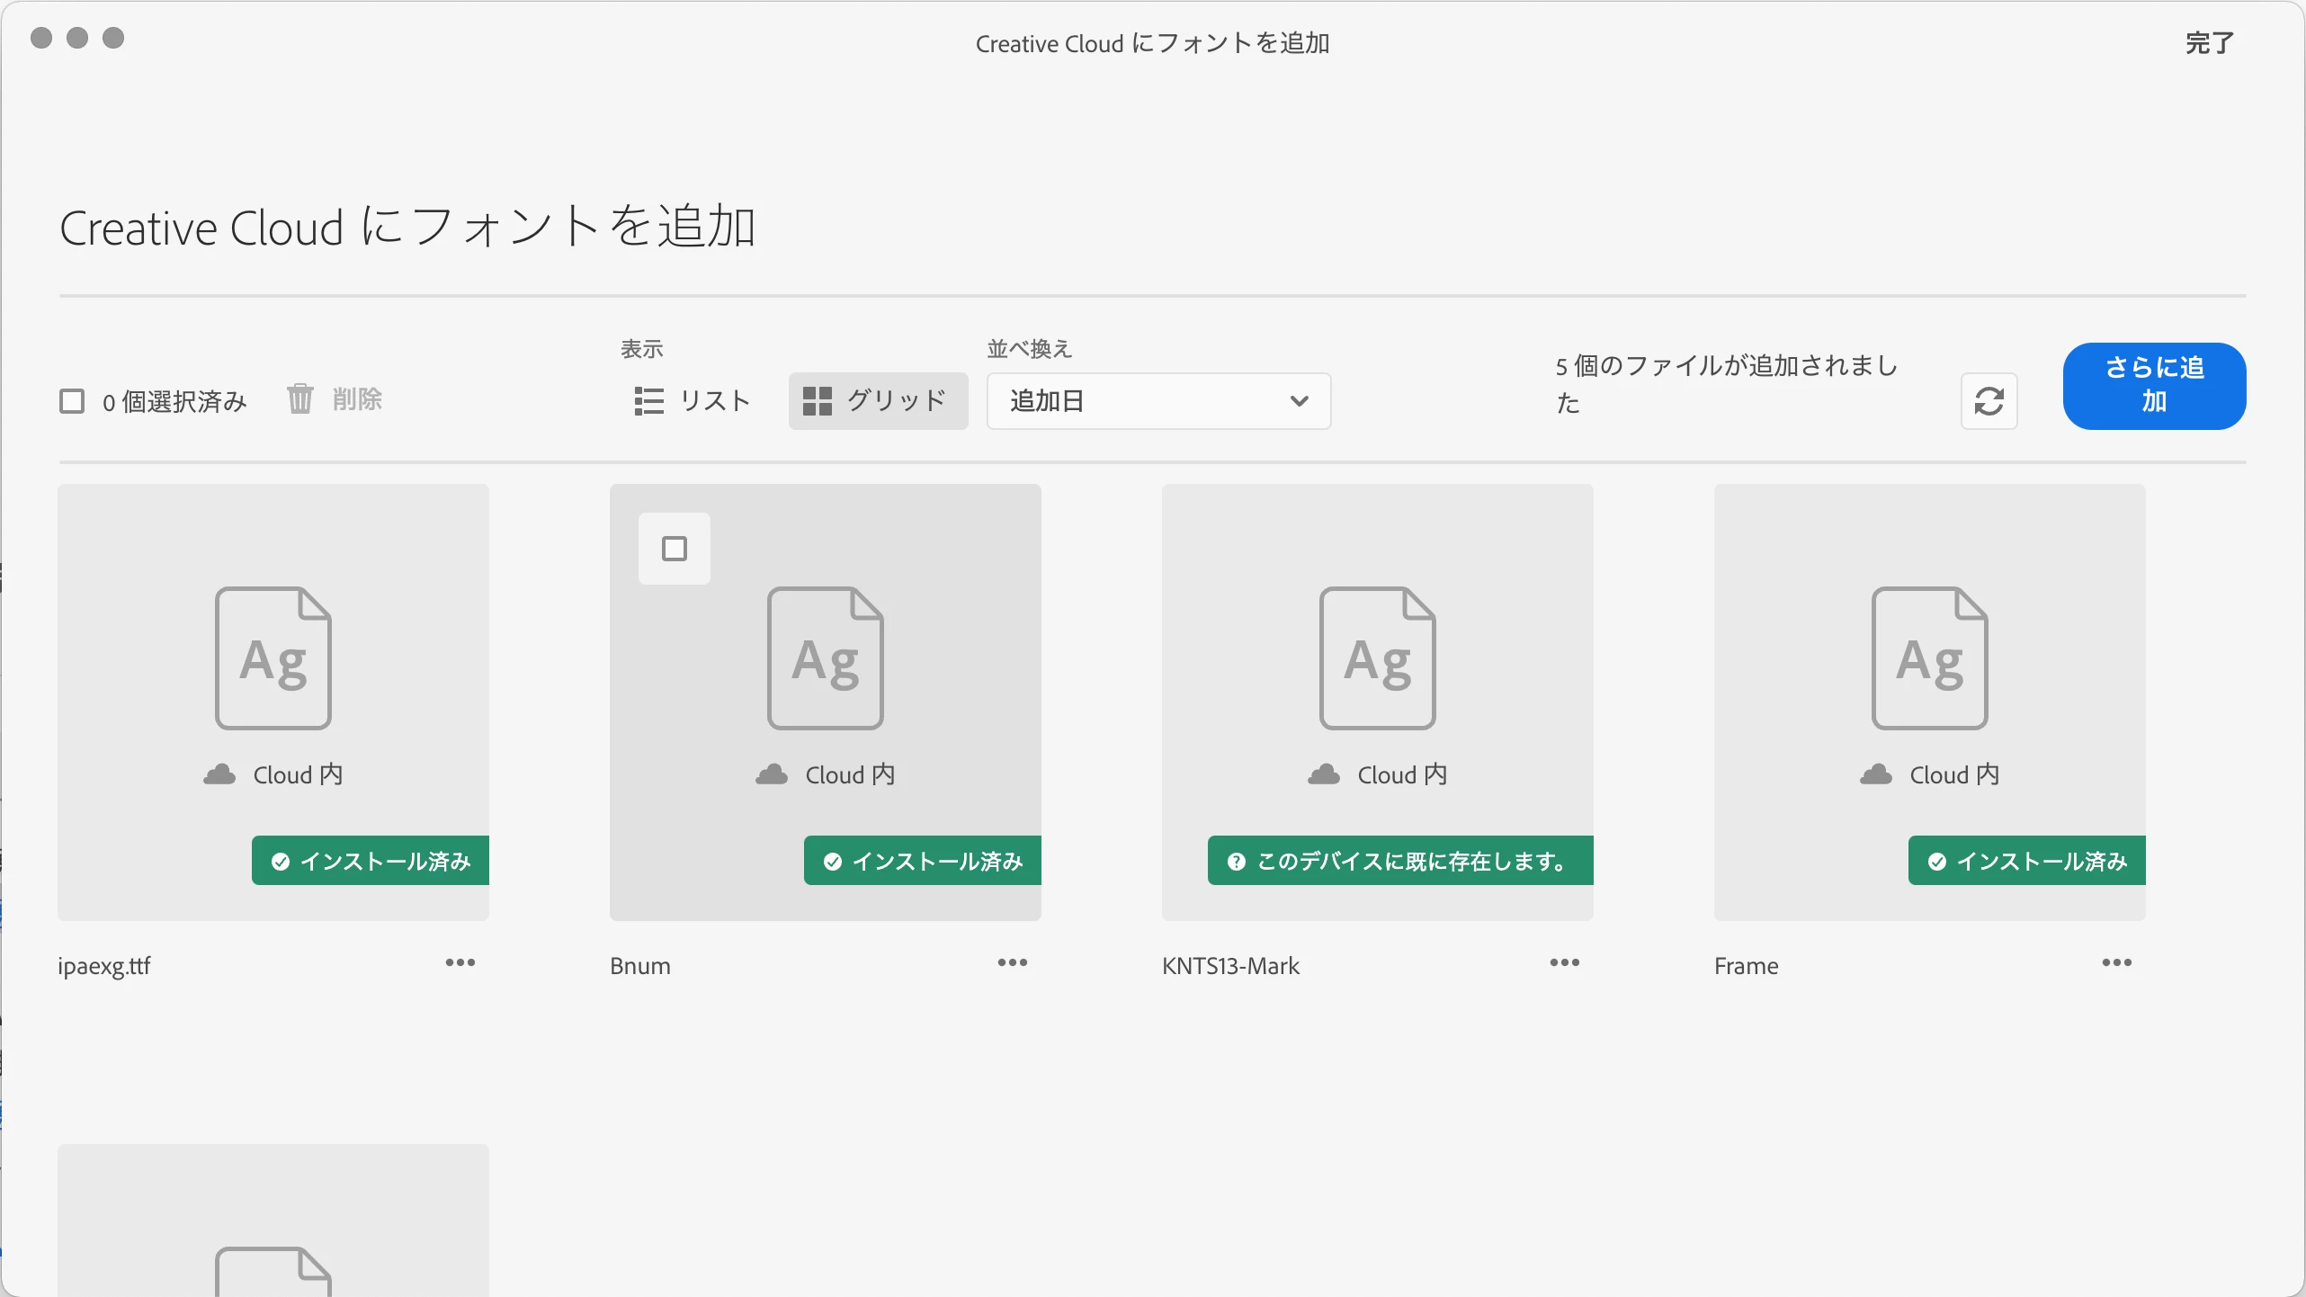Click the Ag file icon of Frame
The image size is (2306, 1297).
1929,658
